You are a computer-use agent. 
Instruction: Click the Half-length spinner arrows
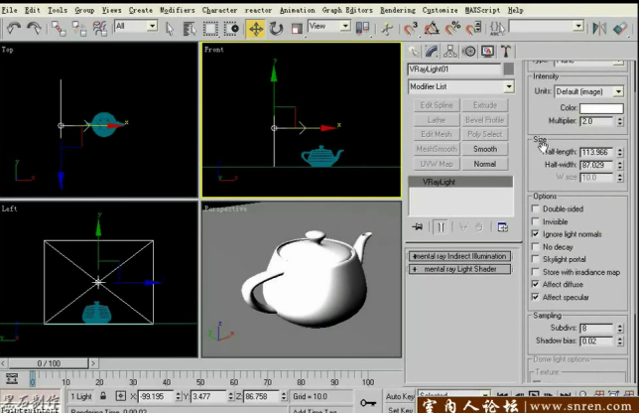coord(620,152)
